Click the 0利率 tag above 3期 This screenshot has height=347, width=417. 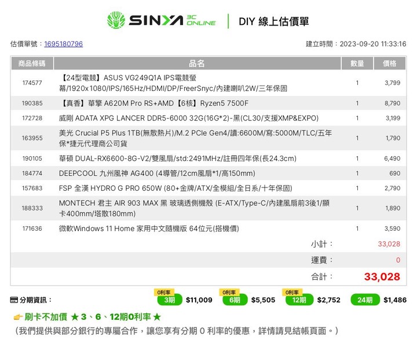[x=164, y=292]
